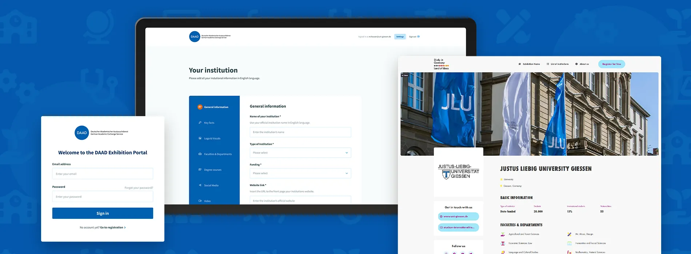Click the Save badge on the banner photo
Image resolution: width=691 pixels, height=254 pixels.
click(x=405, y=75)
